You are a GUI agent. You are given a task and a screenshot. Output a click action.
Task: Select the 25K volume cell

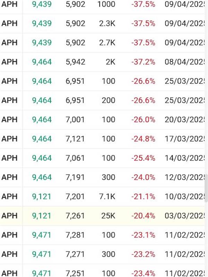[108, 216]
